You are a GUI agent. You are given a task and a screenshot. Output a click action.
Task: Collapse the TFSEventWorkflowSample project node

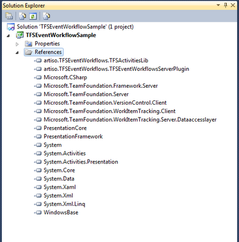(8, 36)
